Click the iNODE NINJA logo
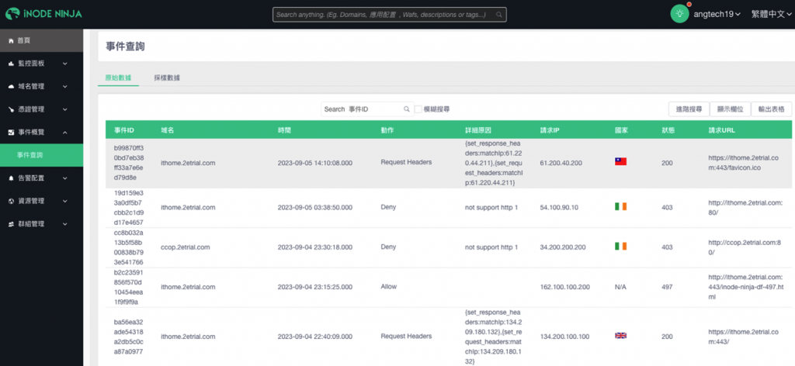Viewport: 795px width, 366px height. (43, 14)
